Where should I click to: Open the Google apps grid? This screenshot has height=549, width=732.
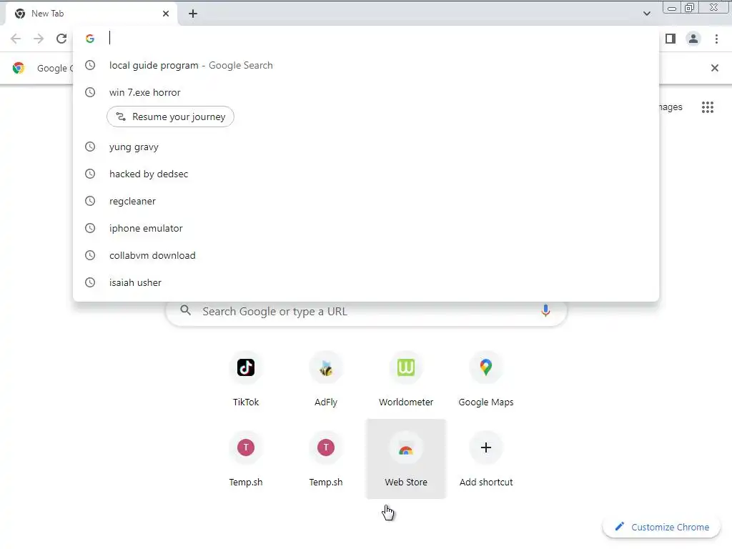coord(707,107)
